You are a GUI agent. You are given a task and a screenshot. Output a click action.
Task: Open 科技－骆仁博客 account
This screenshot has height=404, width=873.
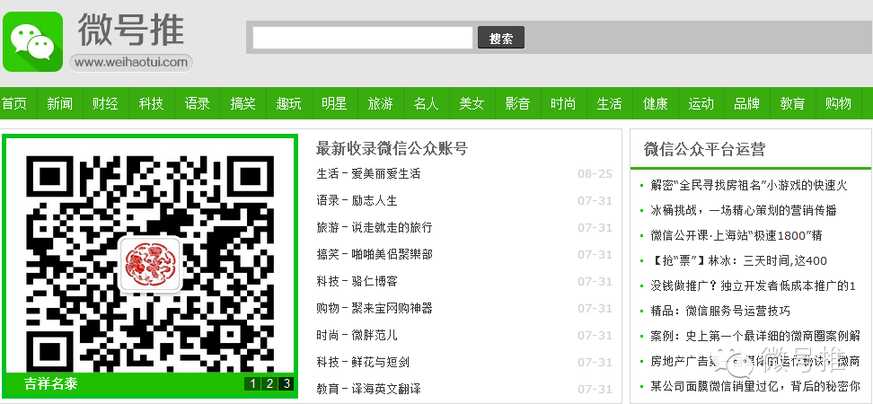click(357, 281)
